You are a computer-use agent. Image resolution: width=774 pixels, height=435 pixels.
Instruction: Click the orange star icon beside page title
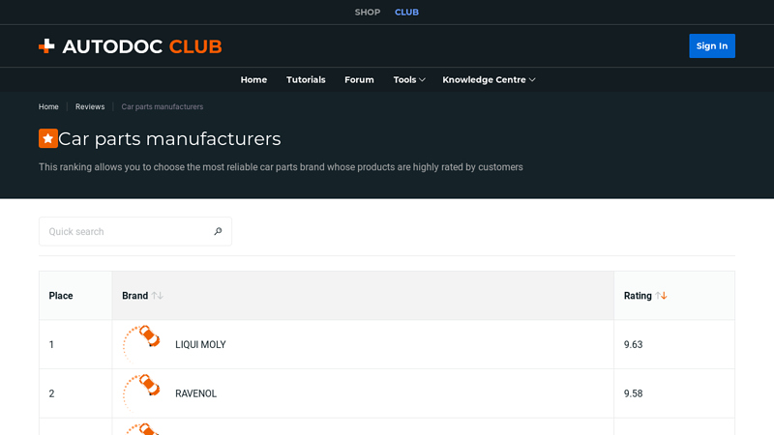[x=47, y=138]
